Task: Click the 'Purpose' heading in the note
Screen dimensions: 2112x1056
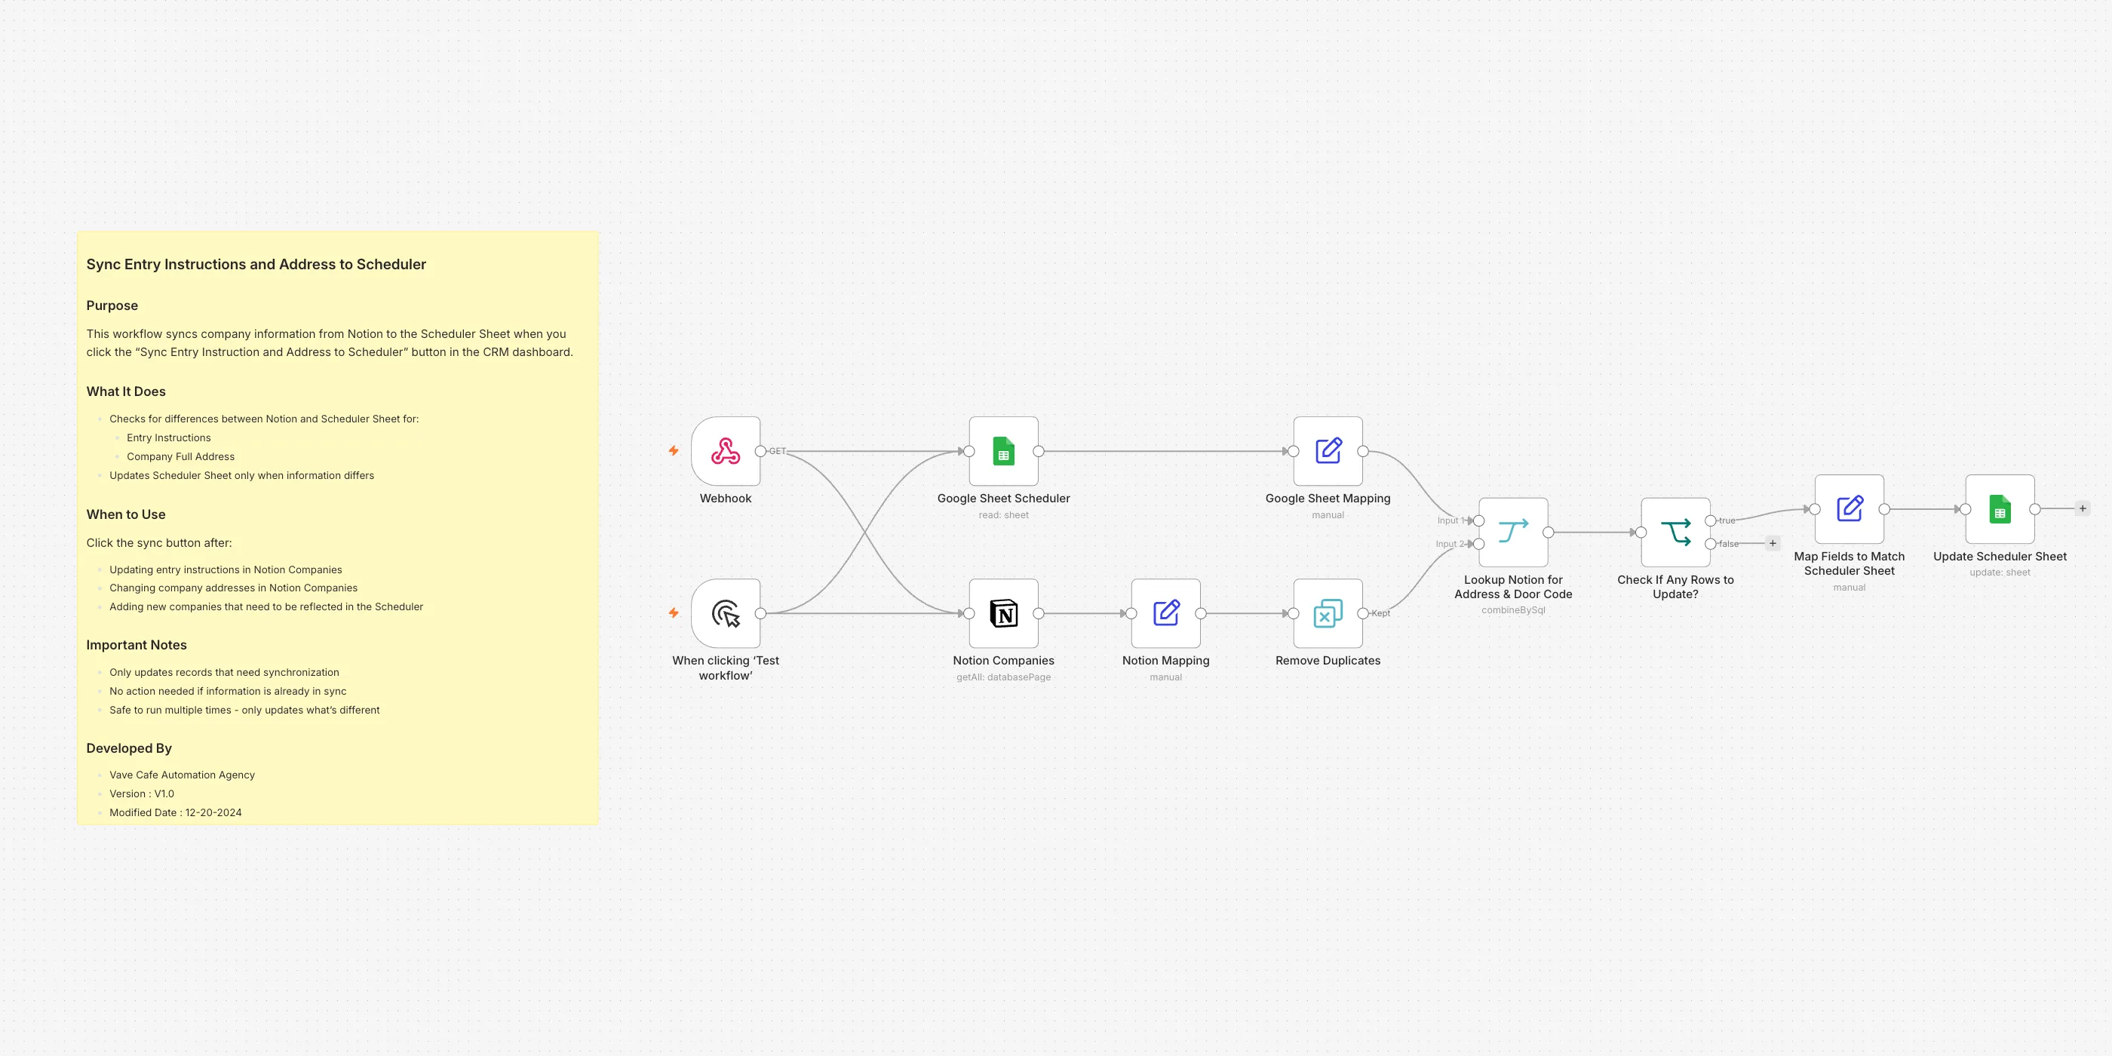Action: point(112,305)
